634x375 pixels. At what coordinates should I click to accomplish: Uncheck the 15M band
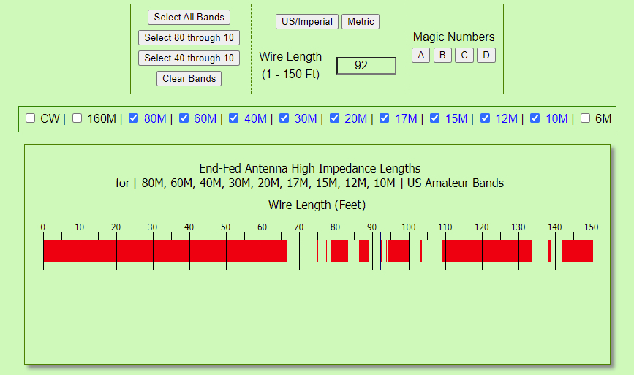point(434,118)
